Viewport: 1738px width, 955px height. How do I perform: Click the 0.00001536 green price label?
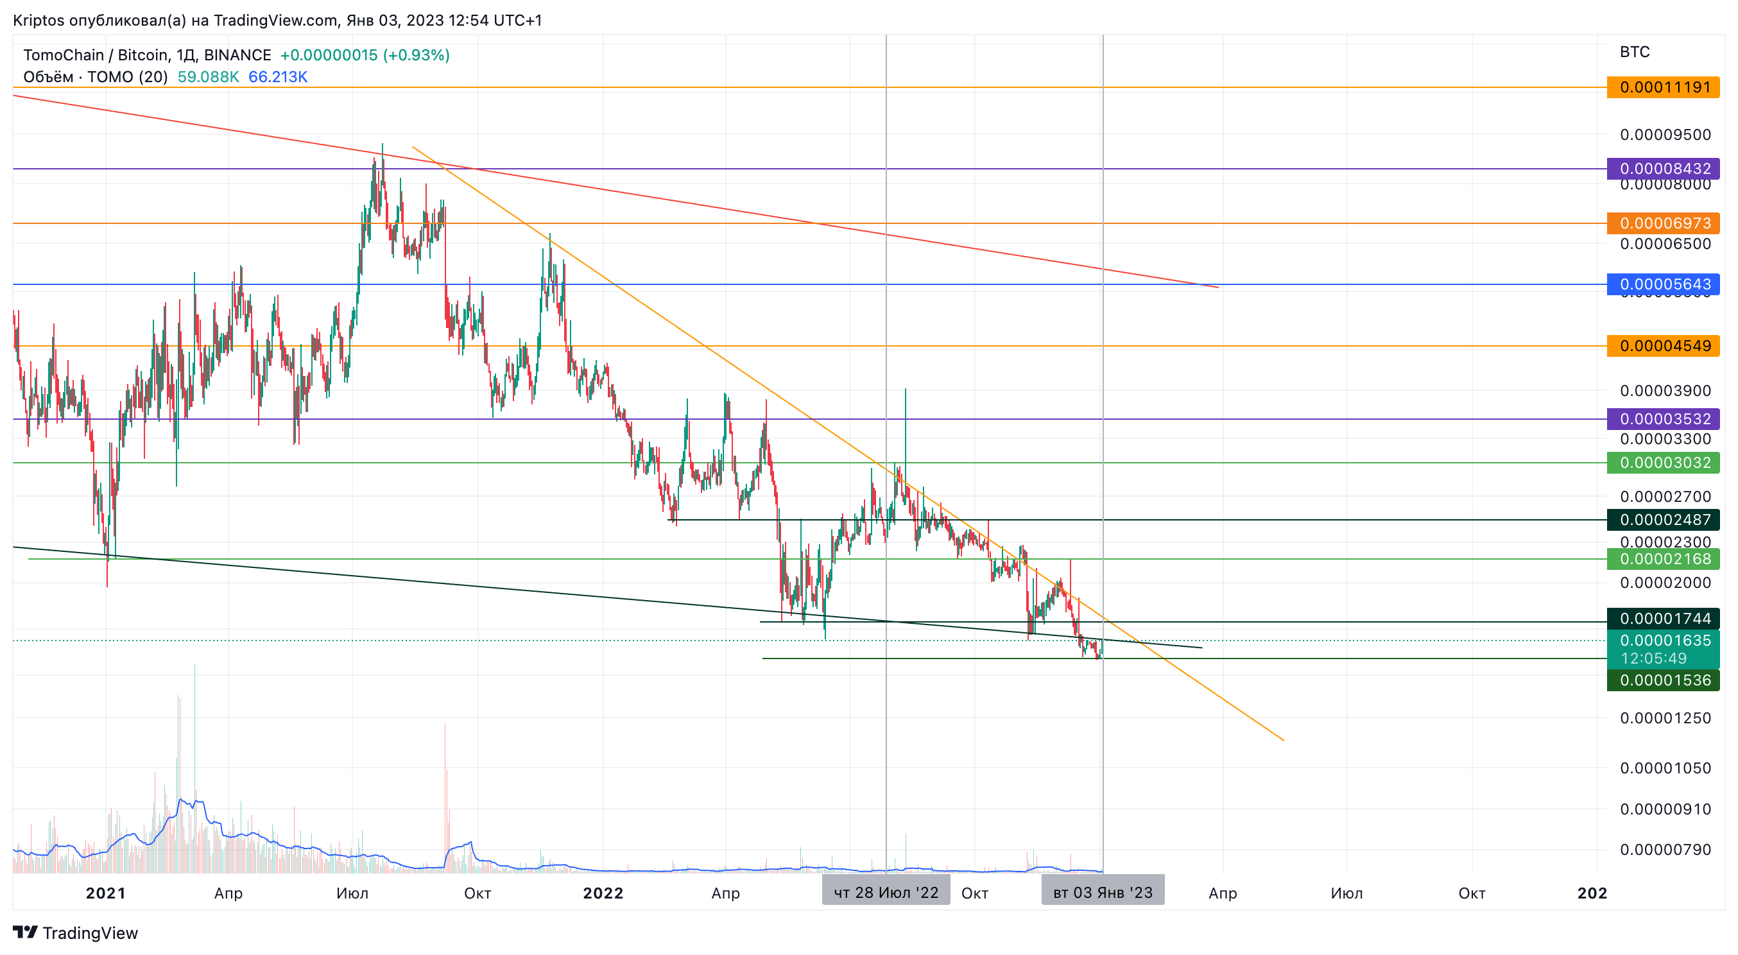point(1663,680)
